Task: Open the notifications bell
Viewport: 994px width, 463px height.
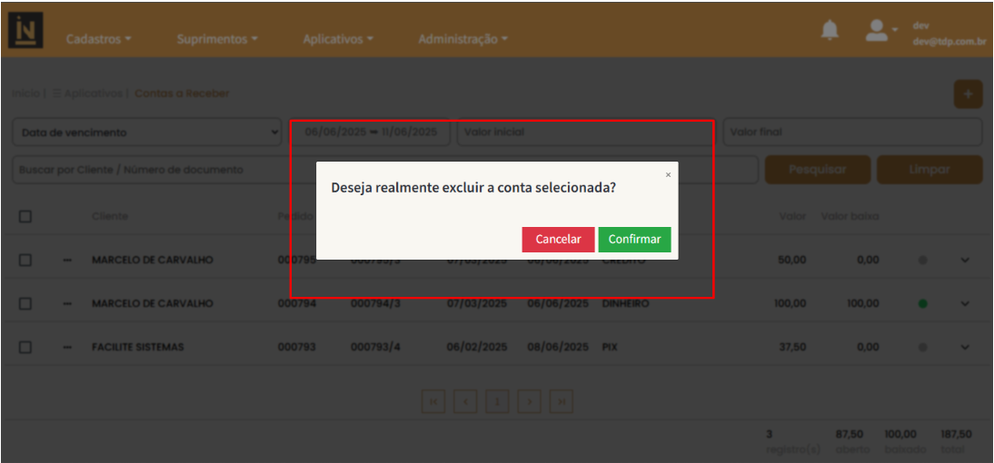Action: [x=830, y=30]
